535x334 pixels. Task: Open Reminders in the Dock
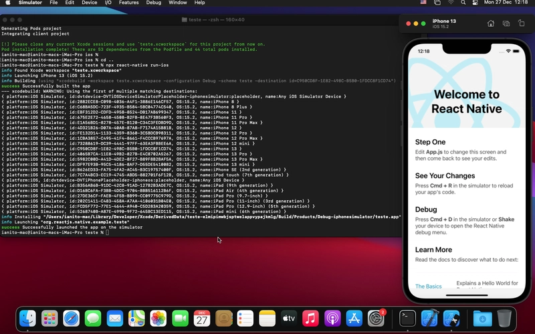[x=245, y=319]
